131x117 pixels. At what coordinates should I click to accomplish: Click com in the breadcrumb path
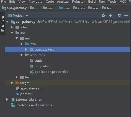coord(81,8)
